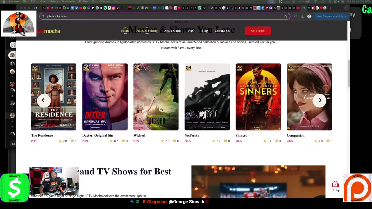Select the Wicked poster

tap(156, 97)
